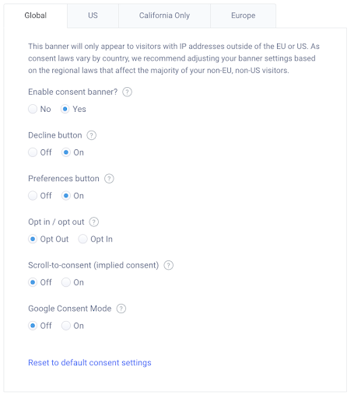The height and width of the screenshot is (398, 354).
Task: Show help tooltip for Preferences button
Action: click(109, 179)
